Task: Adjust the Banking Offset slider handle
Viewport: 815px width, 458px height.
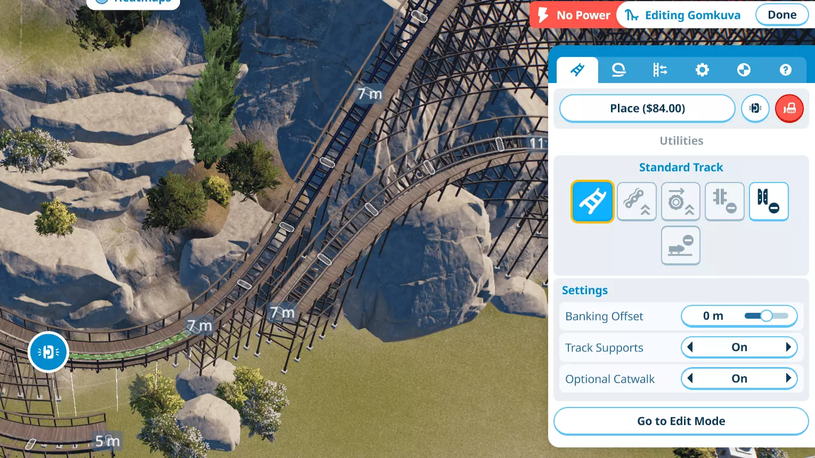Action: tap(766, 316)
